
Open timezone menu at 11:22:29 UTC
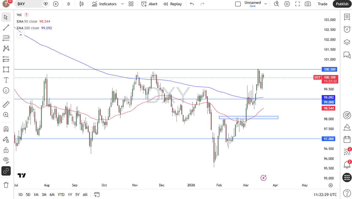pos(325,195)
